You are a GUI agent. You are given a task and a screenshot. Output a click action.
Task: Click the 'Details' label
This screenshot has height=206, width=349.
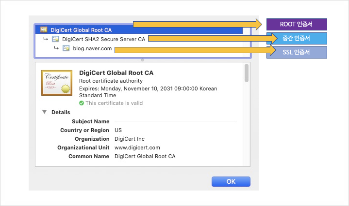click(61, 112)
